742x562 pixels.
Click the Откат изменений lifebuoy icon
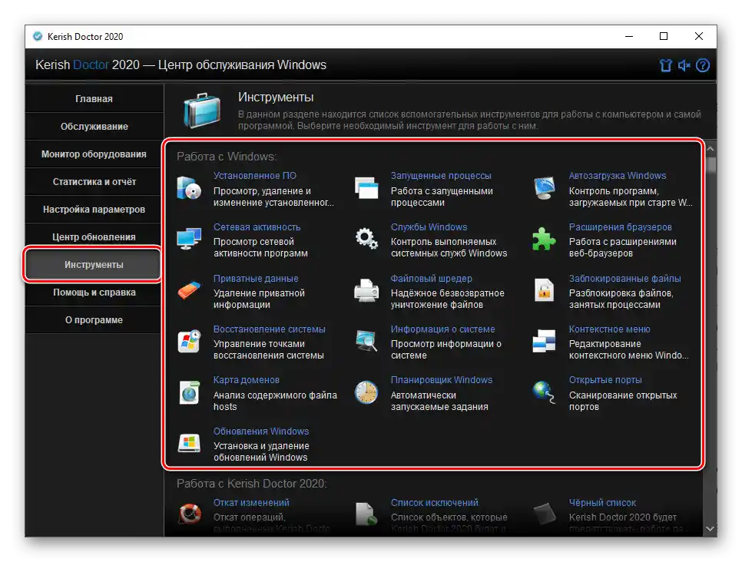point(189,514)
